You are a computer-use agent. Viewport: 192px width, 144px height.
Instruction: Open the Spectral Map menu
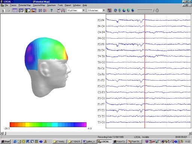pyautogui.click(x=39, y=5)
